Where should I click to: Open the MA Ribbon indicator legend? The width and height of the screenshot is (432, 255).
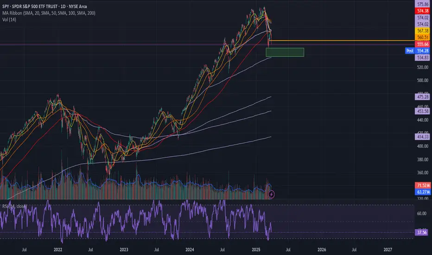[x=49, y=13]
